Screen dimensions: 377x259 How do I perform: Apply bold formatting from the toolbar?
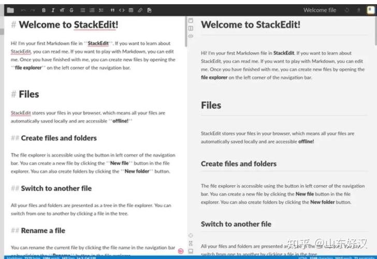pyautogui.click(x=44, y=10)
